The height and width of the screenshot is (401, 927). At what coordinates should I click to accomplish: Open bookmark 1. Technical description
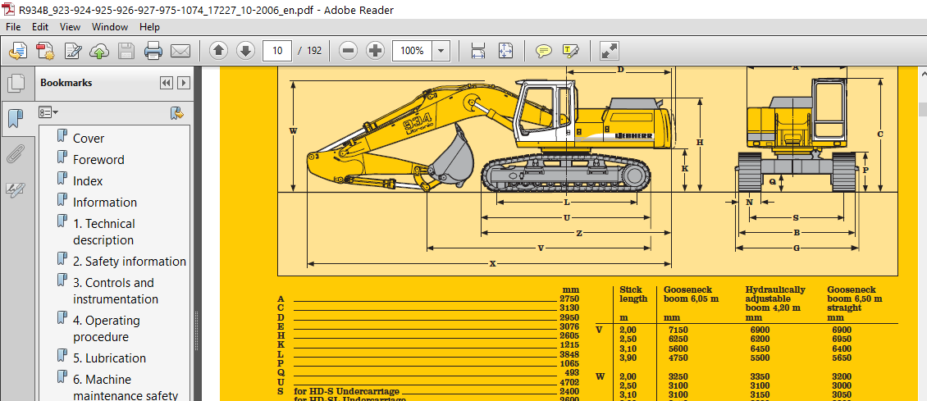click(x=104, y=231)
